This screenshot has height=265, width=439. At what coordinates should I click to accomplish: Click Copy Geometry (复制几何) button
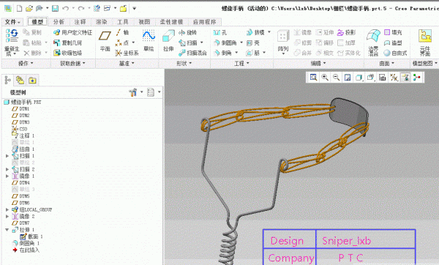point(68,42)
